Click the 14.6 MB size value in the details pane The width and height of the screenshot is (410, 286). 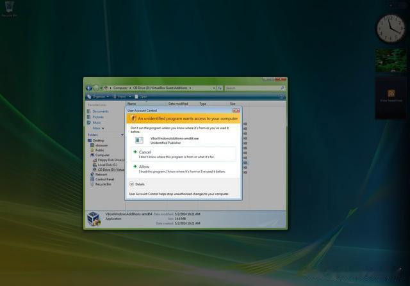pyautogui.click(x=180, y=219)
